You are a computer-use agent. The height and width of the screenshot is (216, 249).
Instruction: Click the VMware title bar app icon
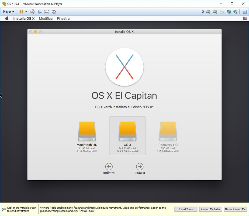(4, 4)
